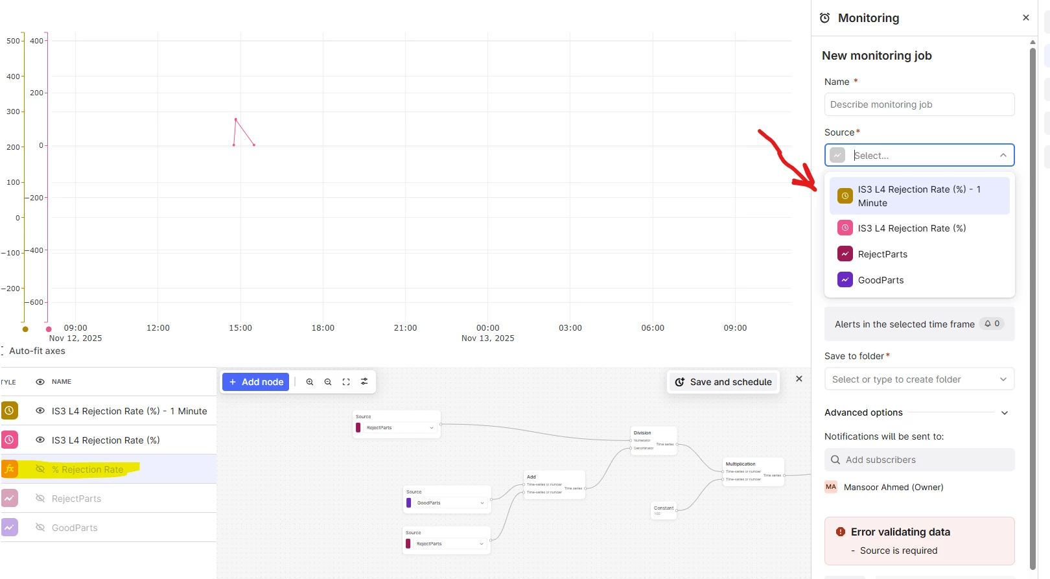Pick GoodParts in the source list
The height and width of the screenshot is (579, 1050).
pos(880,280)
